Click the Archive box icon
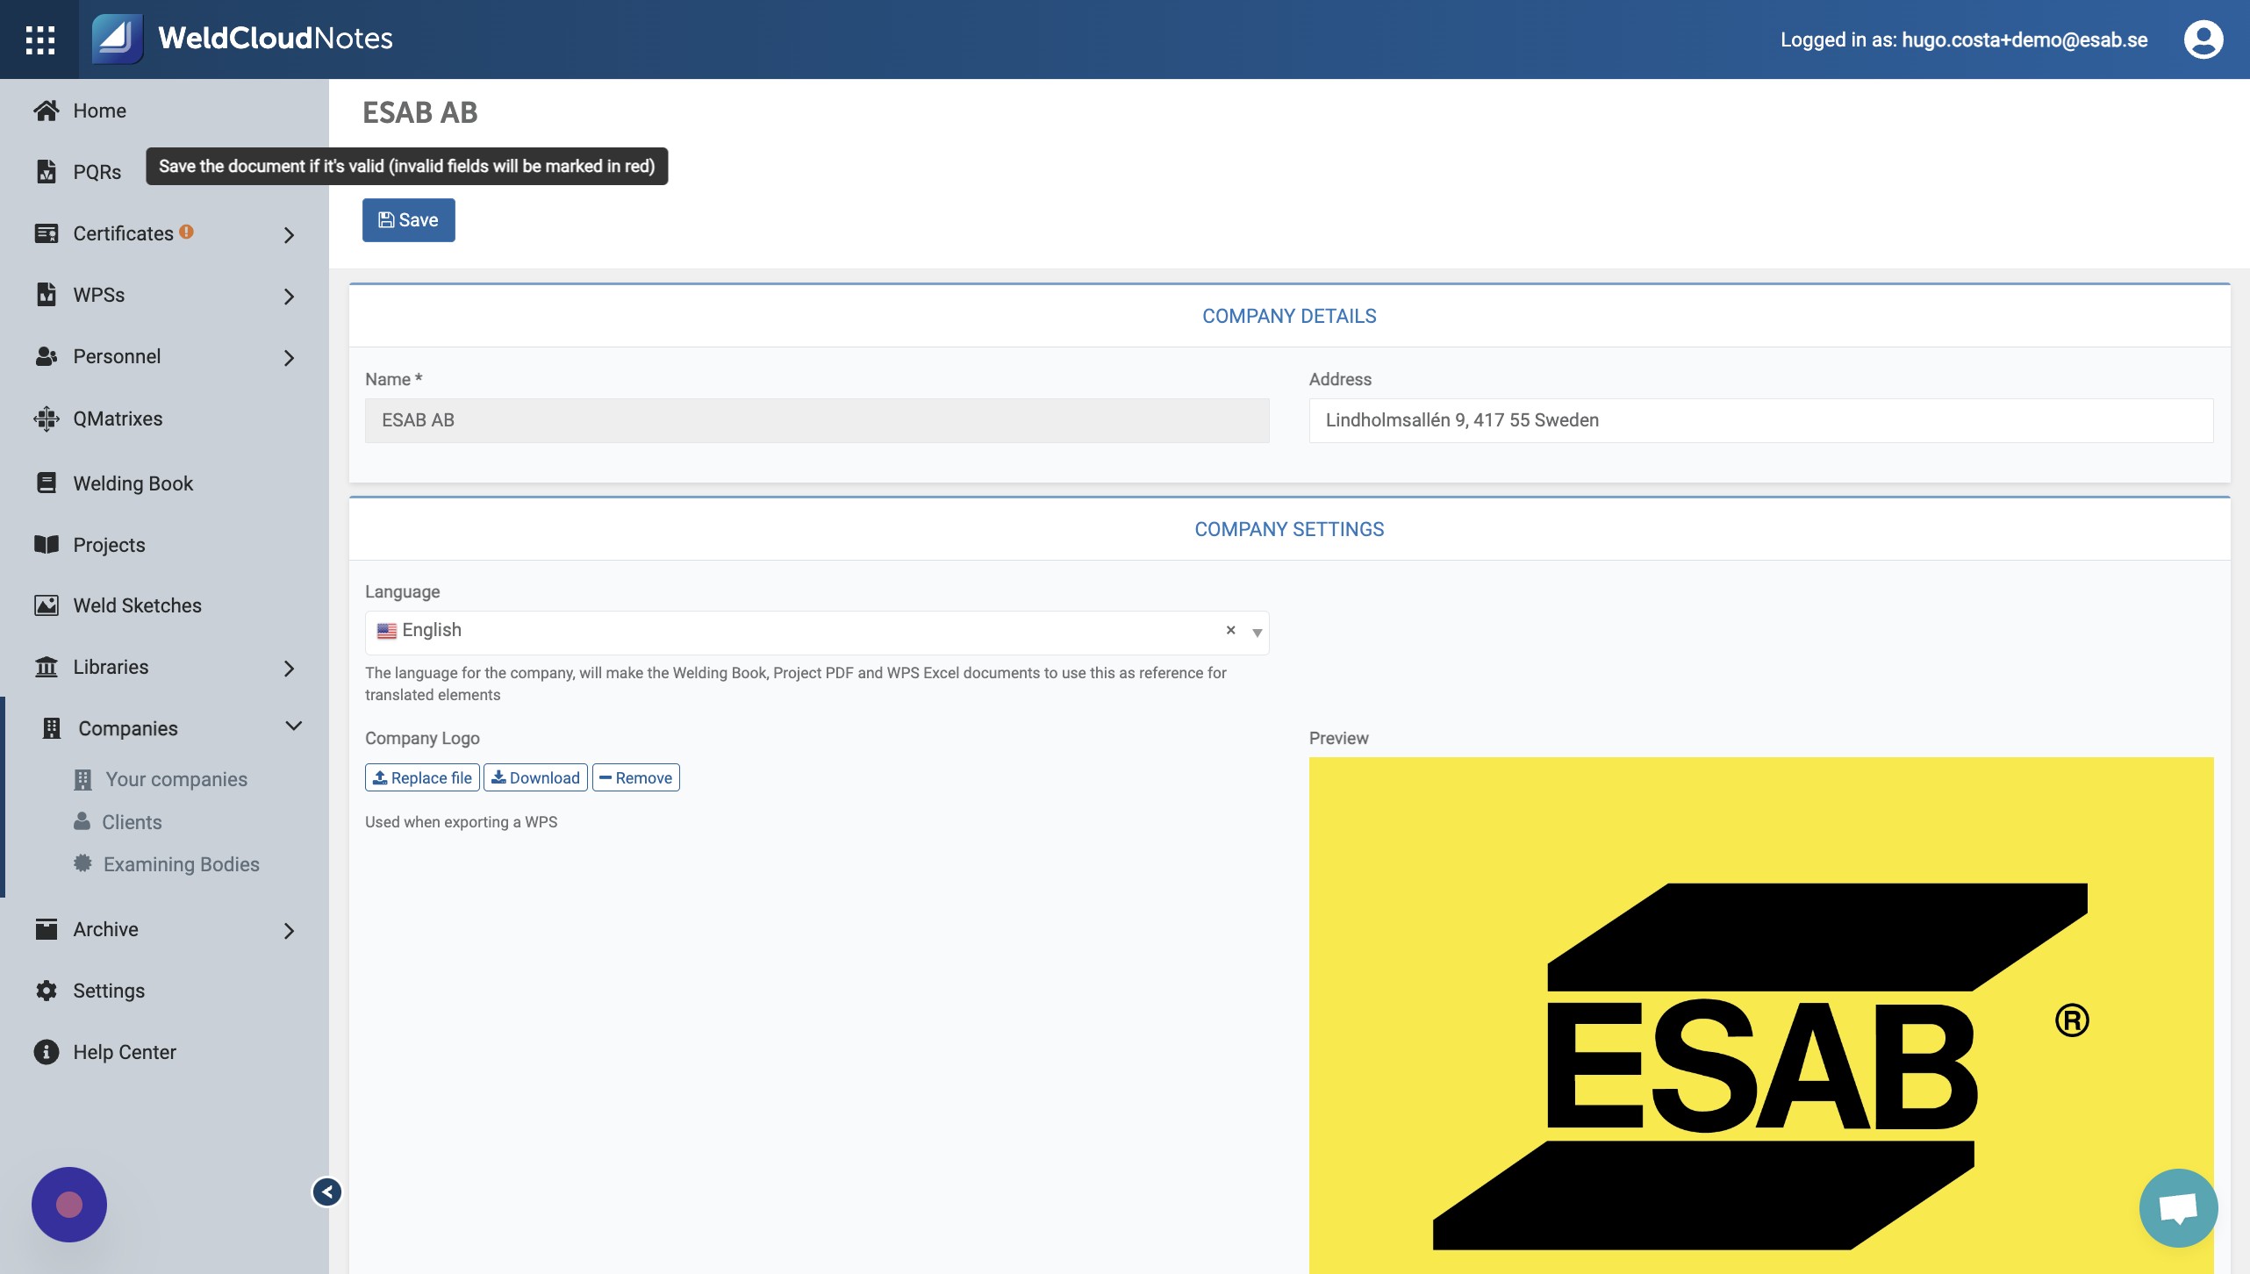The image size is (2250, 1274). click(x=47, y=929)
